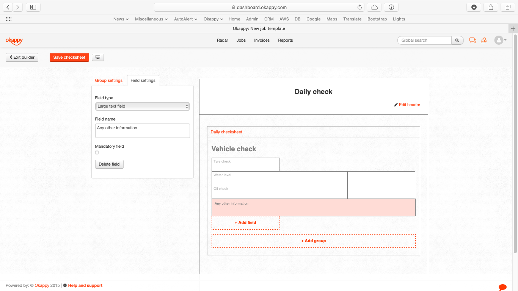
Task: Open the DB bookmark
Action: point(298,19)
